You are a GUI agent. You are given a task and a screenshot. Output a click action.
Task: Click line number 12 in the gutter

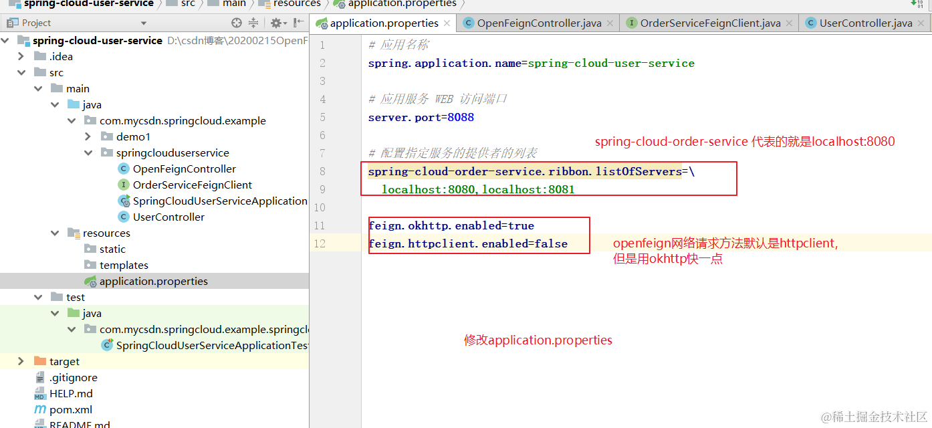(x=320, y=243)
